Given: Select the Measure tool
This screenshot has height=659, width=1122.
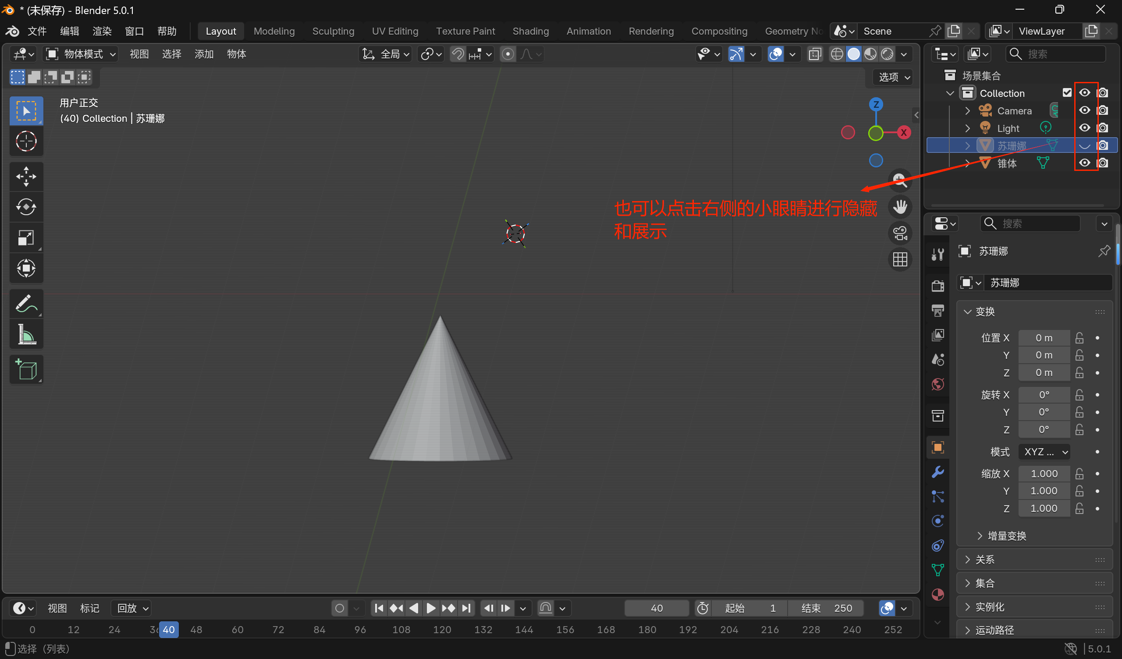Looking at the screenshot, I should (26, 334).
